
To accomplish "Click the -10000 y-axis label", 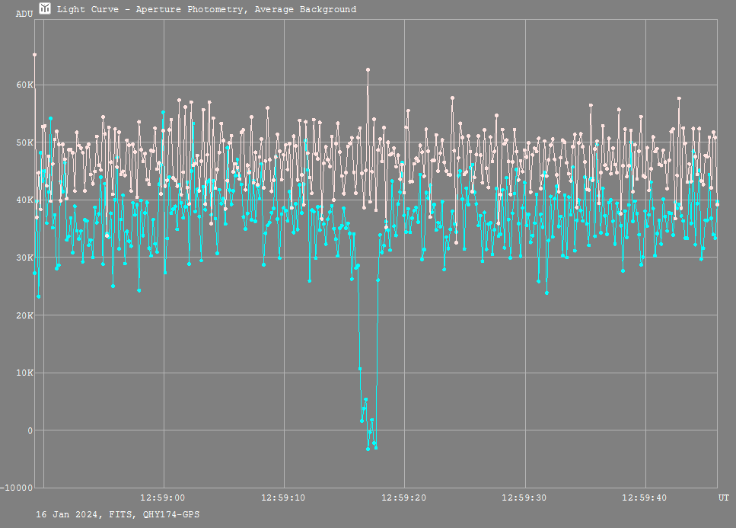I will (17, 488).
